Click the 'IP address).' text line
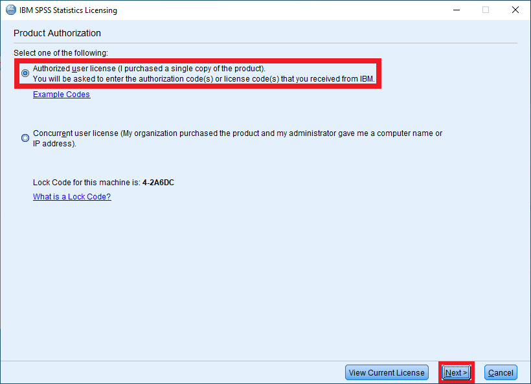Image resolution: width=531 pixels, height=384 pixels. (54, 144)
